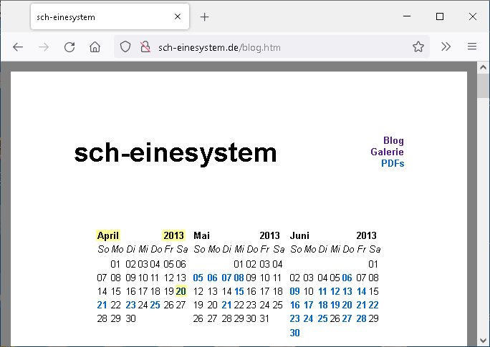The height and width of the screenshot is (347, 490).
Task: Close the sch-einesystem tab
Action: [178, 16]
